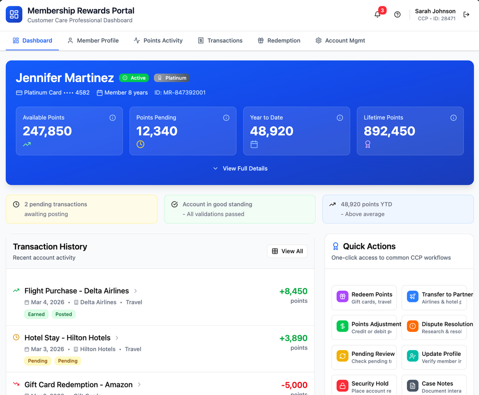The image size is (479, 395).
Task: Click the award ribbon under Lifetime Points
Action: point(367,144)
